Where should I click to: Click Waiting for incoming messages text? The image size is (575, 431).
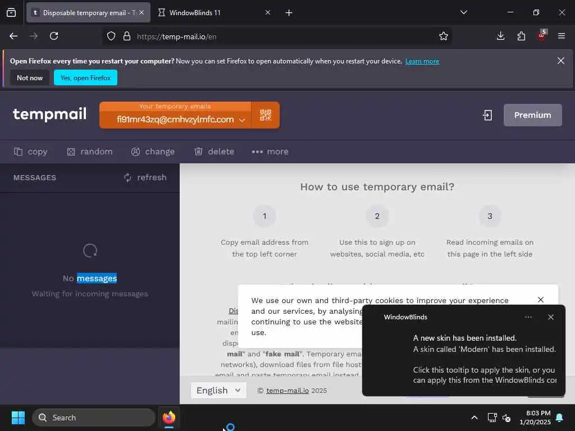click(x=90, y=294)
